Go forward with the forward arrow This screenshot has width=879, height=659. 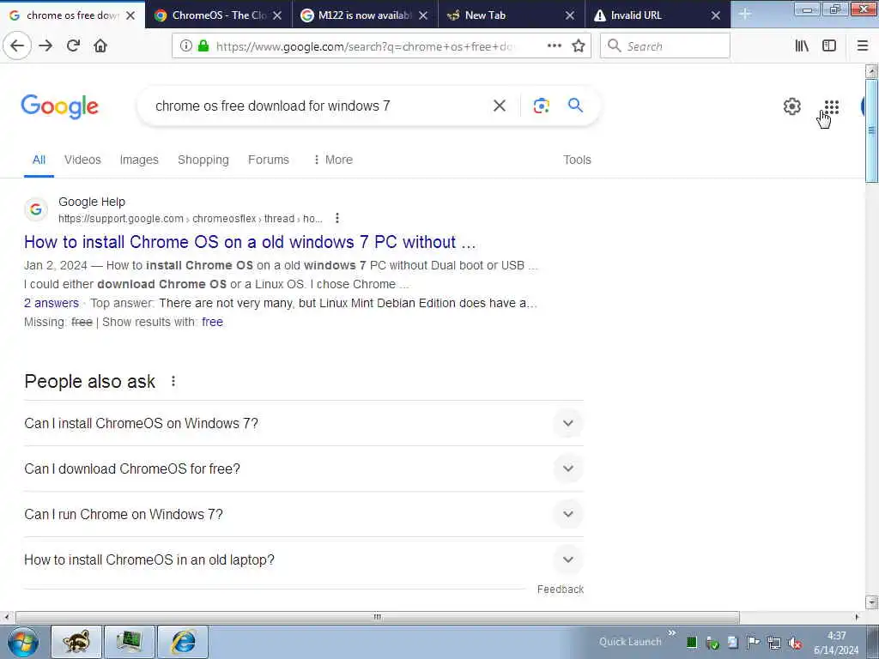[x=45, y=45]
